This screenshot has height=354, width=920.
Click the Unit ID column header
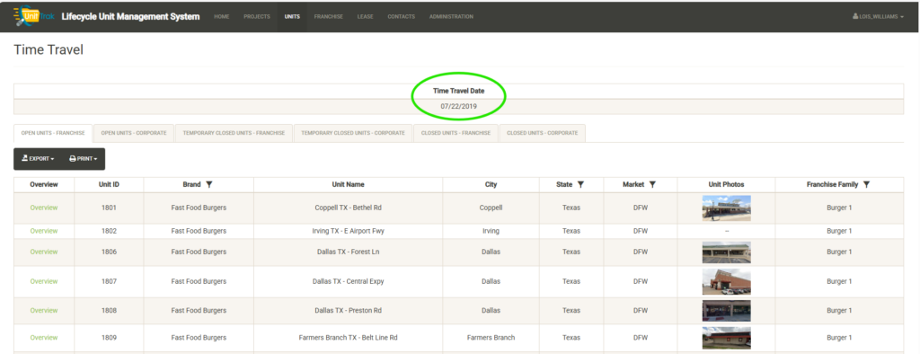109,184
